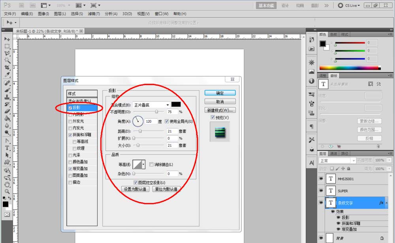Open the 图层(L) menu
The width and height of the screenshot is (395, 243).
tap(60, 14)
